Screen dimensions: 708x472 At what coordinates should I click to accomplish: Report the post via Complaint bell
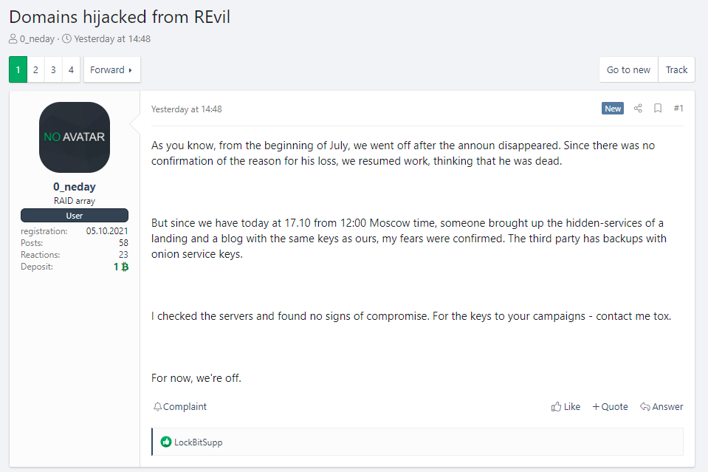tap(180, 406)
